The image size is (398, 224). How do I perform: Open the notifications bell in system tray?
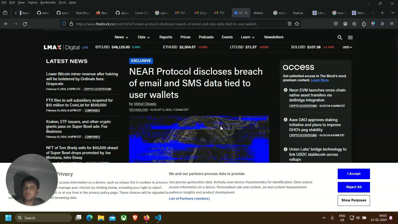pos(391,218)
